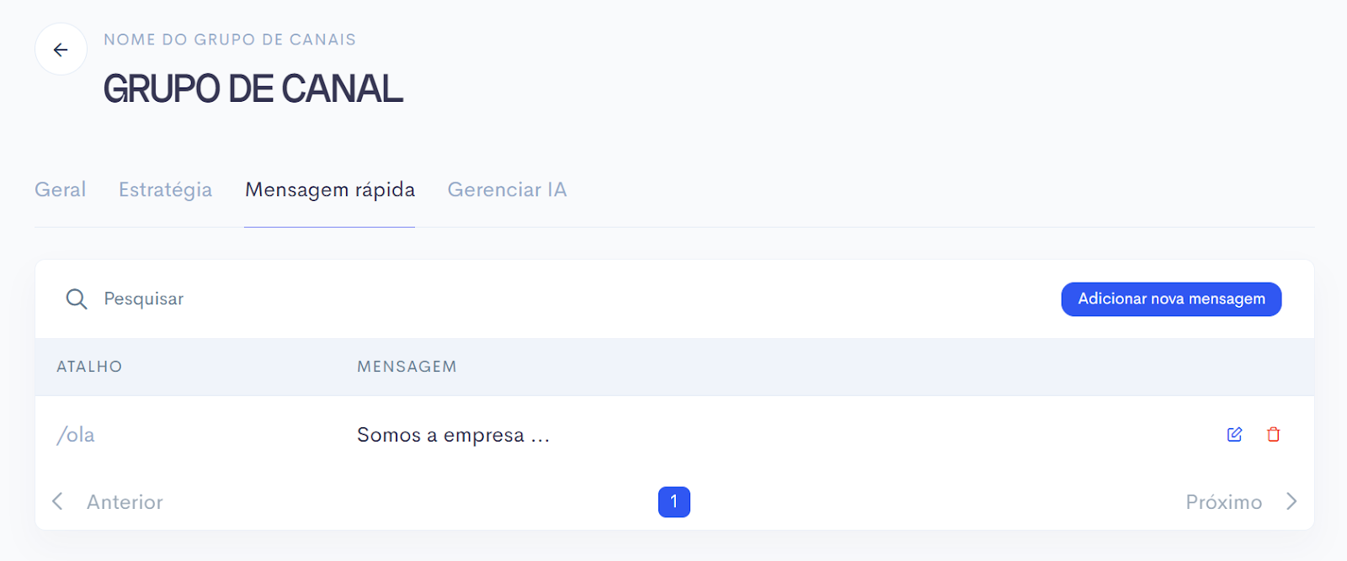Screen dimensions: 1347x561
Task: Click the MENSAGEM column header
Action: pyautogui.click(x=407, y=367)
